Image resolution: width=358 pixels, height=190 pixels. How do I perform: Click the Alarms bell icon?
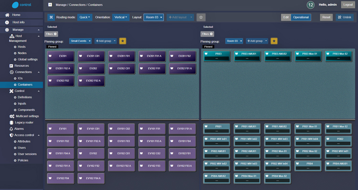tap(11, 129)
